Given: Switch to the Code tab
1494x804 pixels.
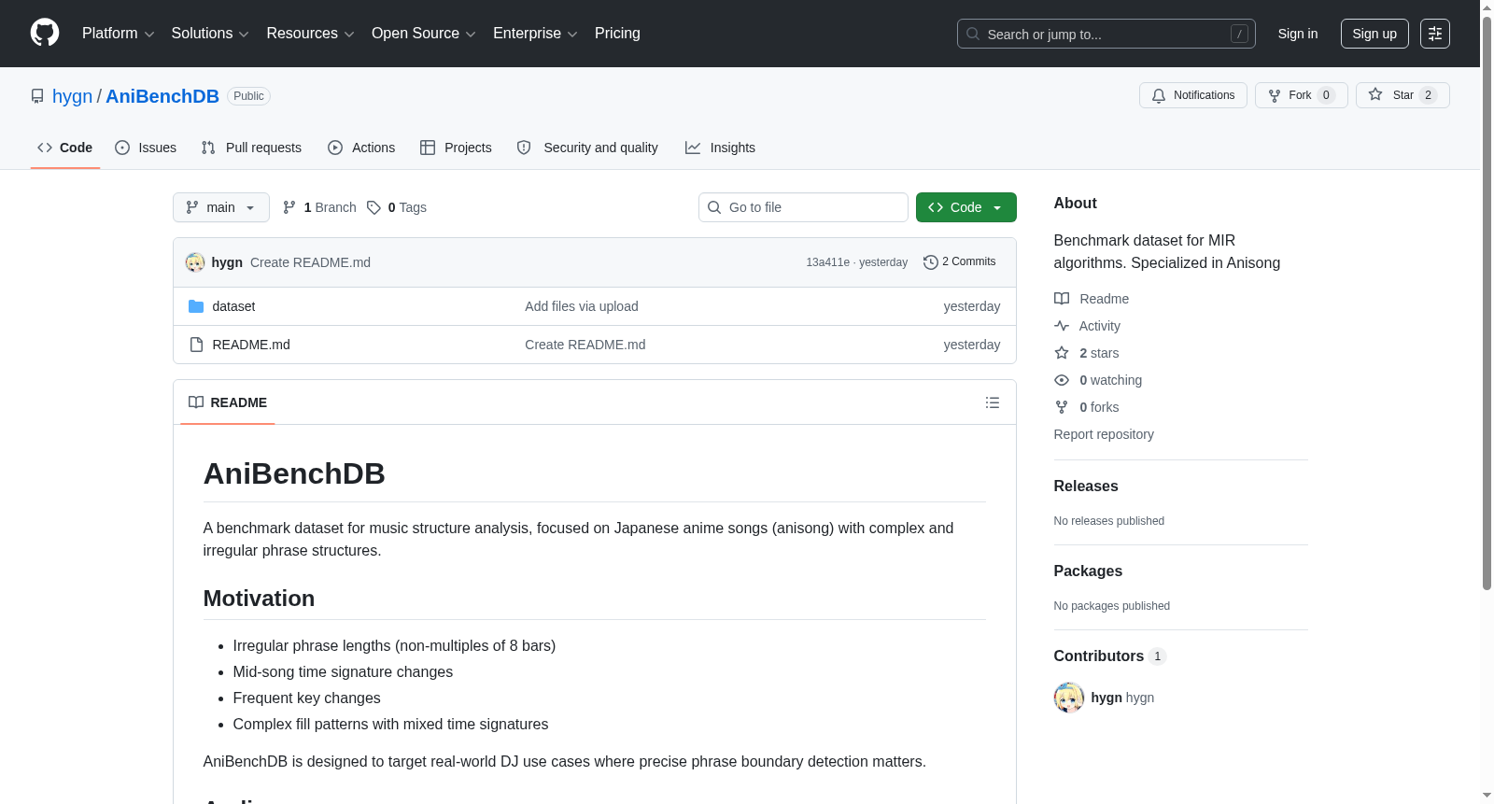Looking at the screenshot, I should 65,148.
